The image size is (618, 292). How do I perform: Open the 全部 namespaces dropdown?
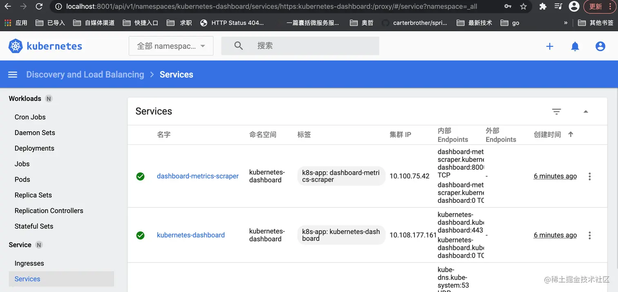point(171,46)
